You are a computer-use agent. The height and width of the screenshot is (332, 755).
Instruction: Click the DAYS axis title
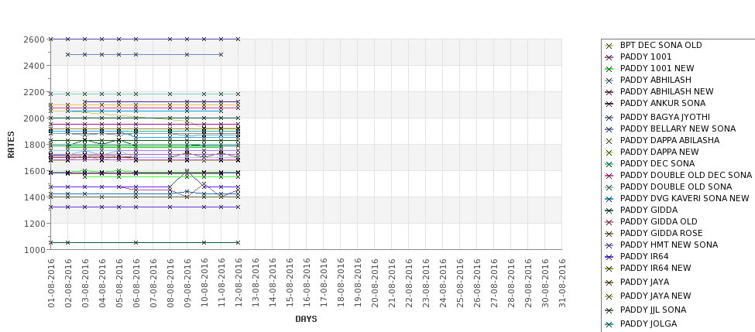(306, 319)
